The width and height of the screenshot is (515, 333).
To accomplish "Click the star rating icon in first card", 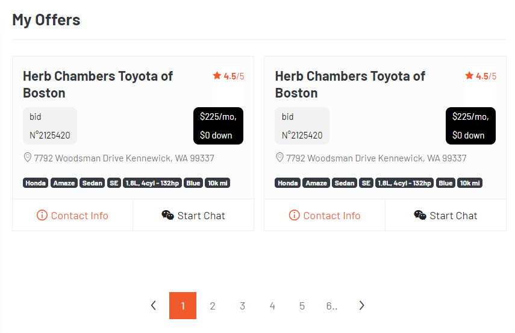I will point(217,76).
